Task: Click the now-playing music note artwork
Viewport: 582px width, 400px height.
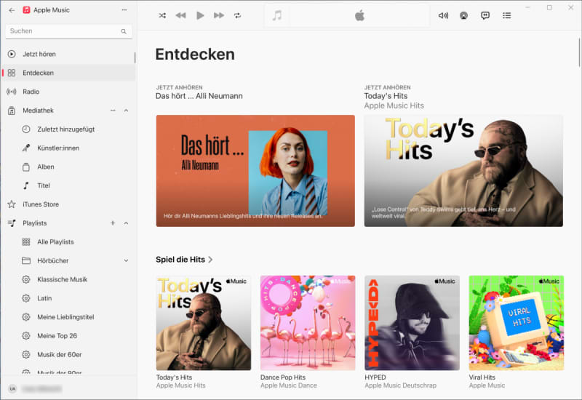Action: click(277, 15)
